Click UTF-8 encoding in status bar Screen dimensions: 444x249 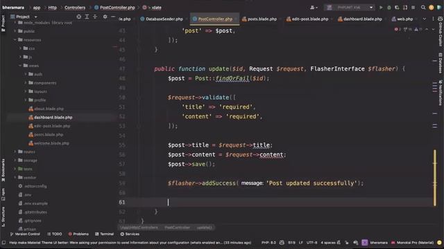[x=311, y=243]
